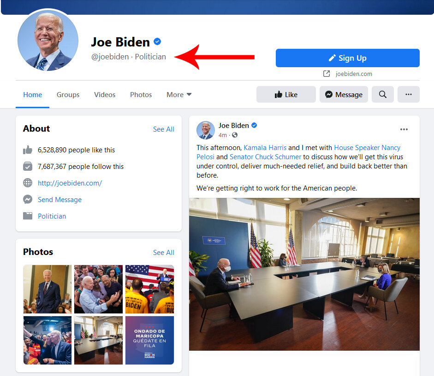The image size is (434, 376).
Task: Click the verified badge beside the page title
Action: [157, 42]
